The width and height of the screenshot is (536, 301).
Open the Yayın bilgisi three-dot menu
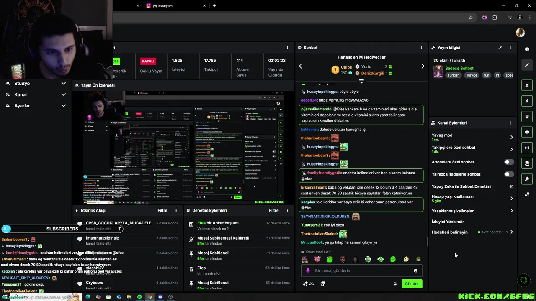tap(510, 48)
